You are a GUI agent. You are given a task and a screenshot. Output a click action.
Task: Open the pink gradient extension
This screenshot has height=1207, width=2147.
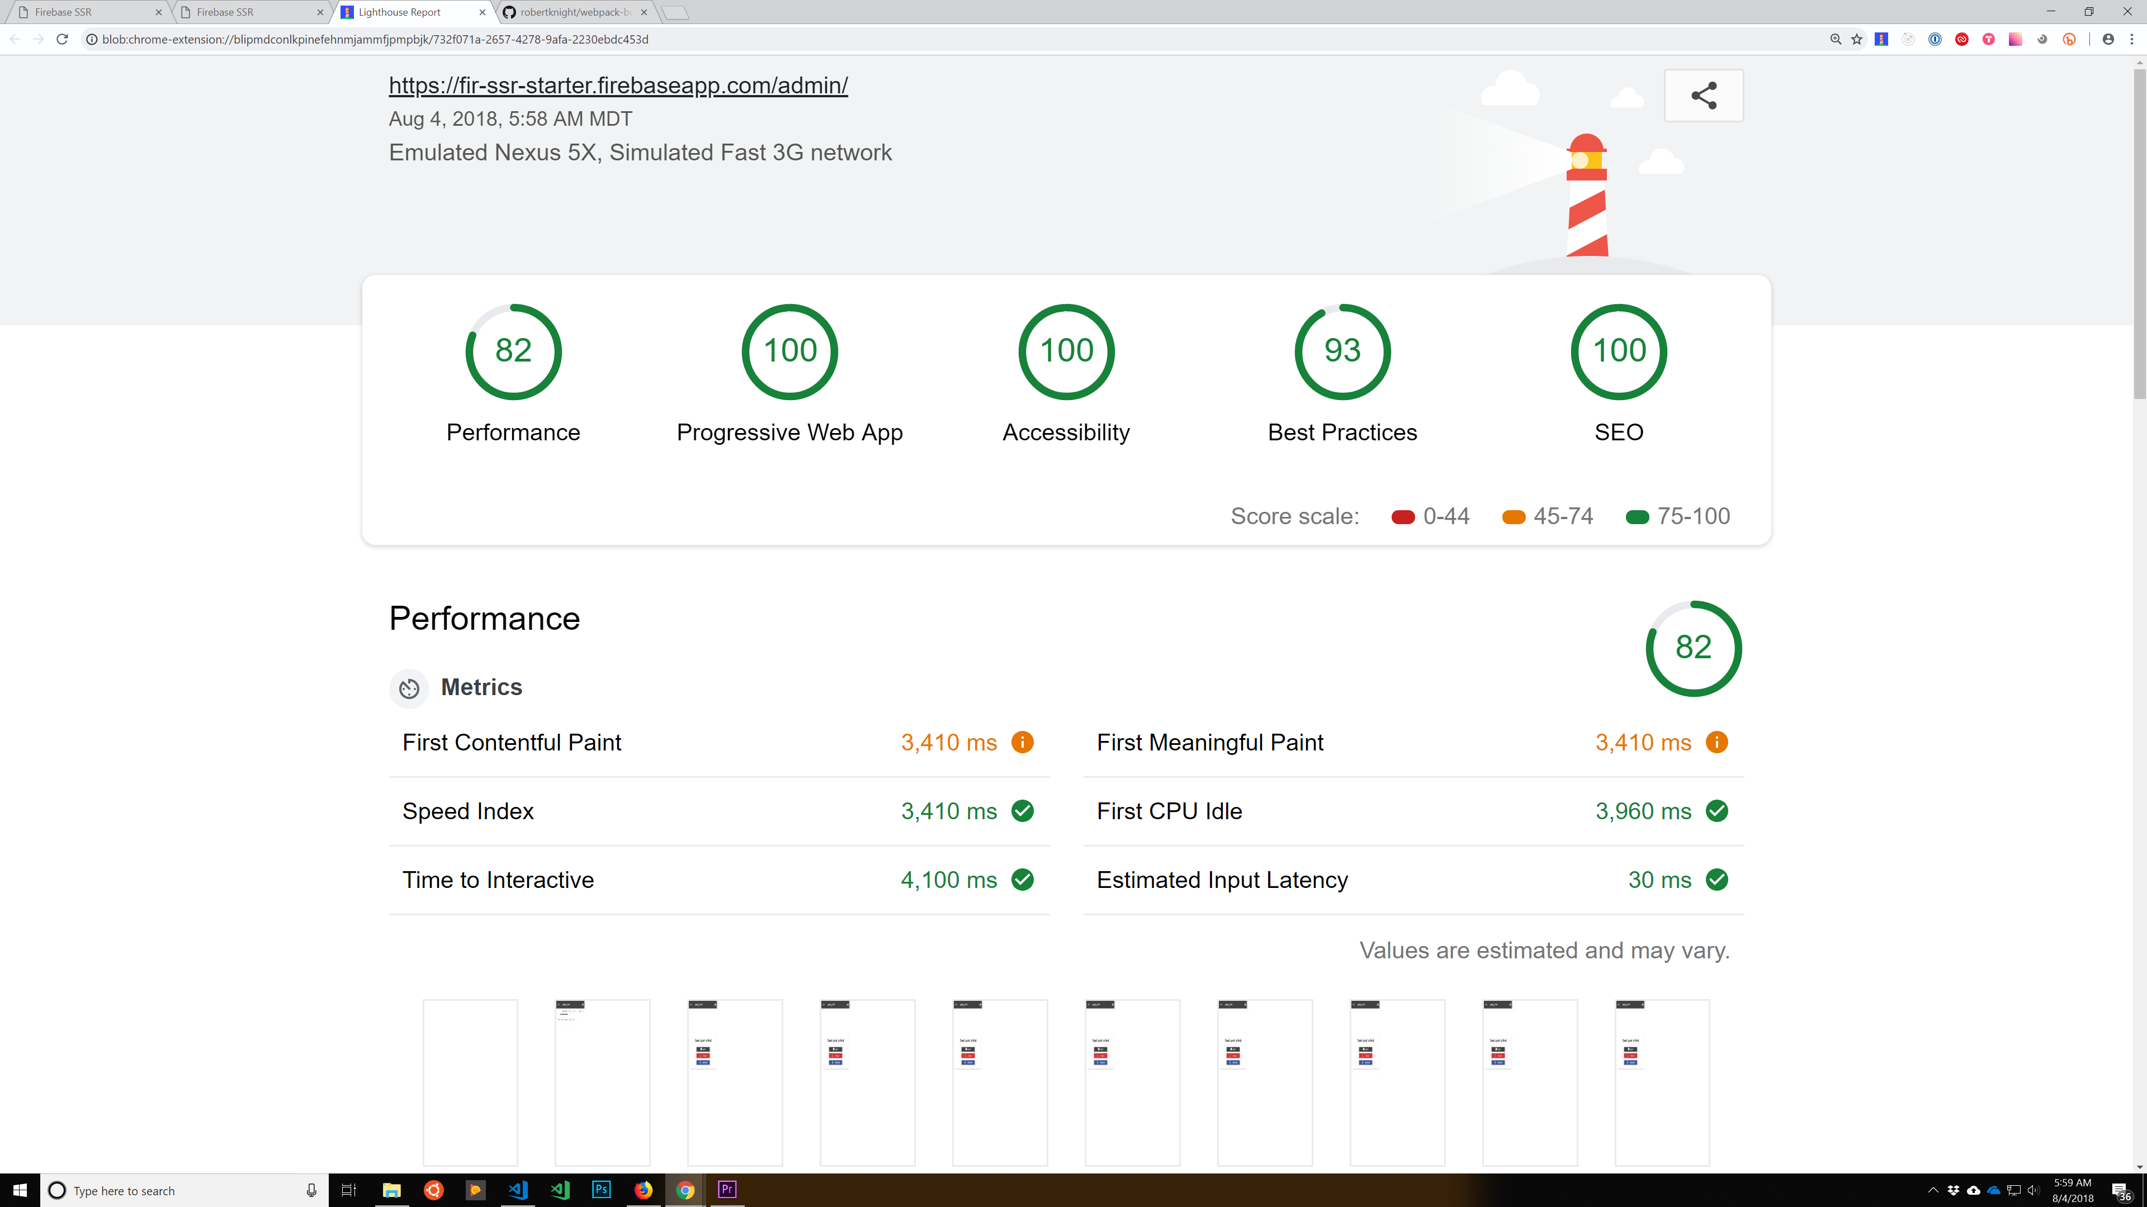2014,39
